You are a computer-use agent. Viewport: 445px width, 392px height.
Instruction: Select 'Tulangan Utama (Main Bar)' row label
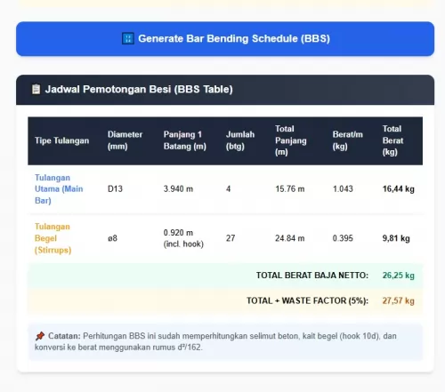(59, 189)
